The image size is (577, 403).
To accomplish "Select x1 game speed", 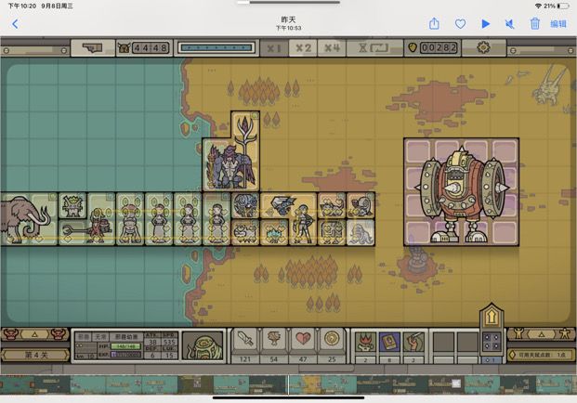I will click(274, 48).
